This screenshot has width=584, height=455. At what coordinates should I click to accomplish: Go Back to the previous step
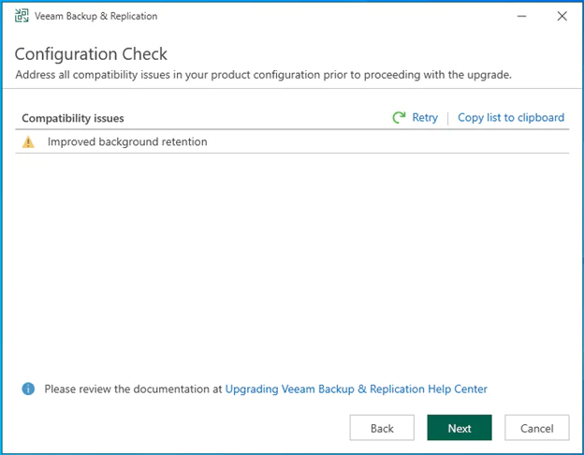382,428
